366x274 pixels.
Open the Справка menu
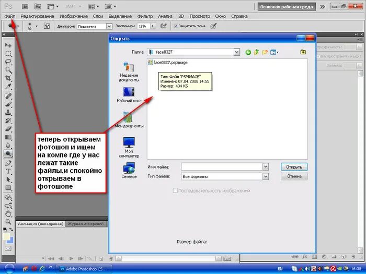239,16
